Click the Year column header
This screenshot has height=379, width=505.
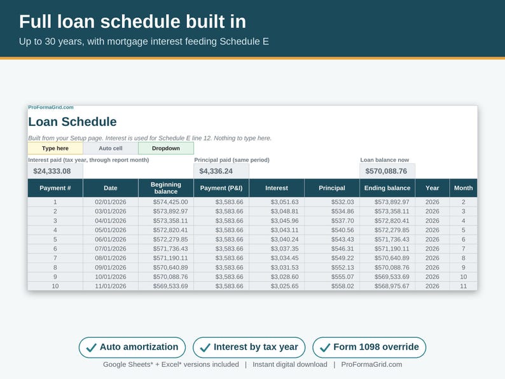point(432,188)
